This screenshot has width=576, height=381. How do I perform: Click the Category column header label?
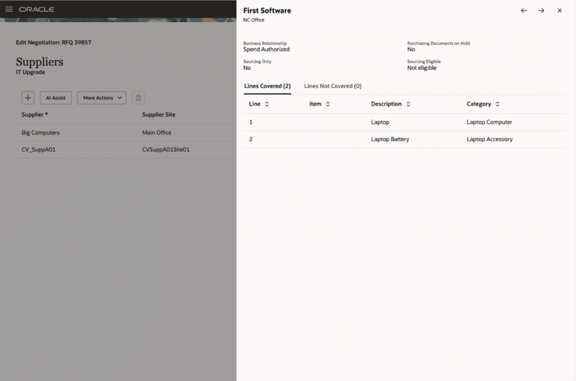click(x=479, y=104)
